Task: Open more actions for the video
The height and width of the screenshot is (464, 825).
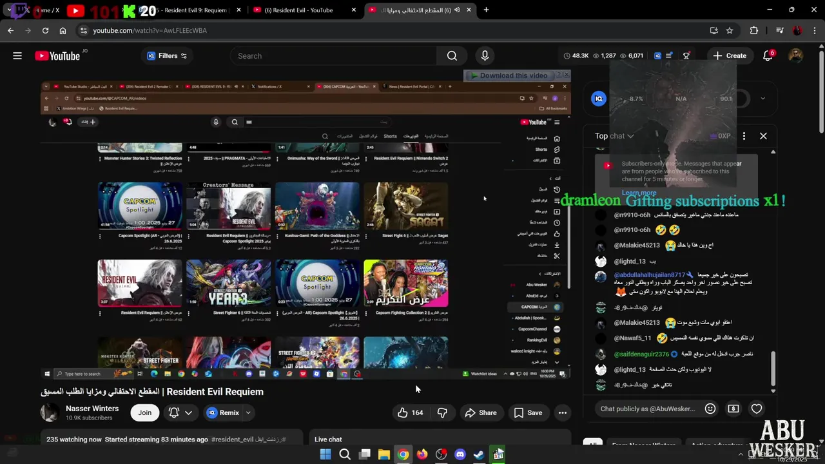Action: (x=563, y=413)
